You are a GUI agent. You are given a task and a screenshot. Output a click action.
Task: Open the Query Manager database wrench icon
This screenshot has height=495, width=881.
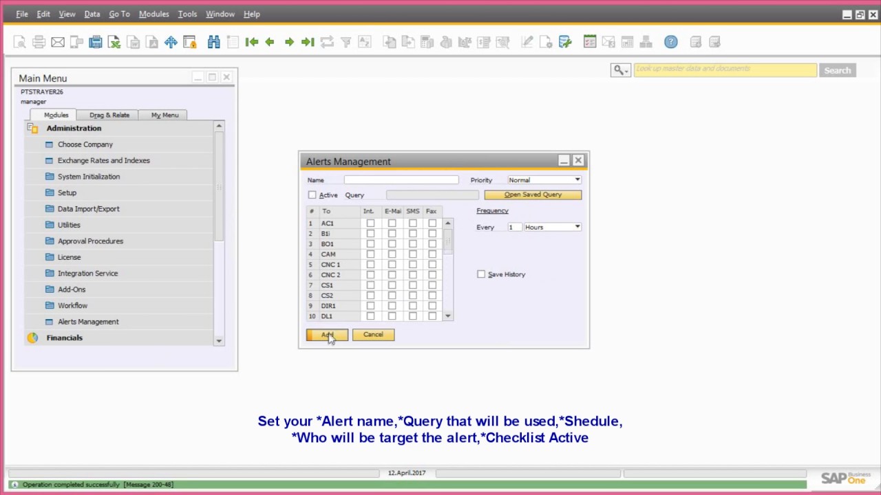point(565,43)
